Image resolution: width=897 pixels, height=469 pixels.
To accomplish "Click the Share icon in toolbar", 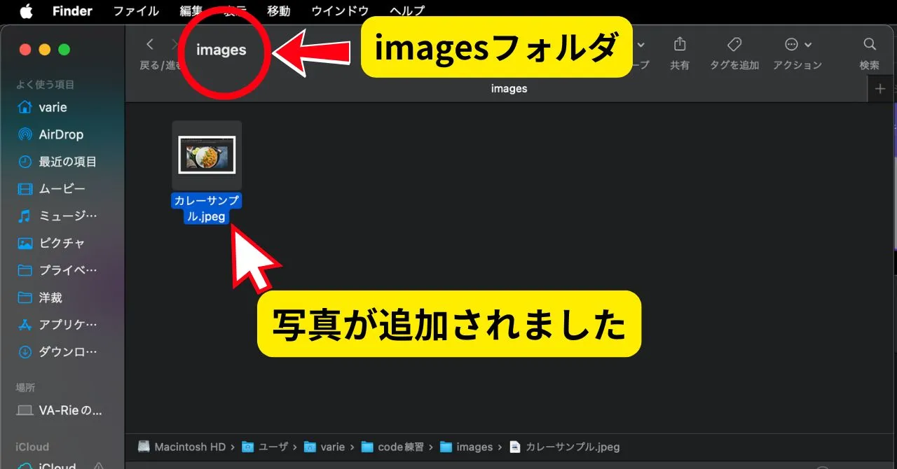I will click(679, 45).
